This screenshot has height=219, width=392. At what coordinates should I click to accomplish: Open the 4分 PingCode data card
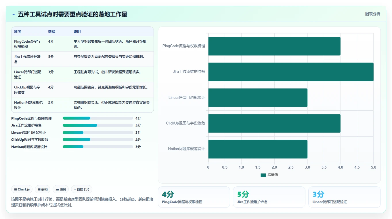click(x=194, y=197)
